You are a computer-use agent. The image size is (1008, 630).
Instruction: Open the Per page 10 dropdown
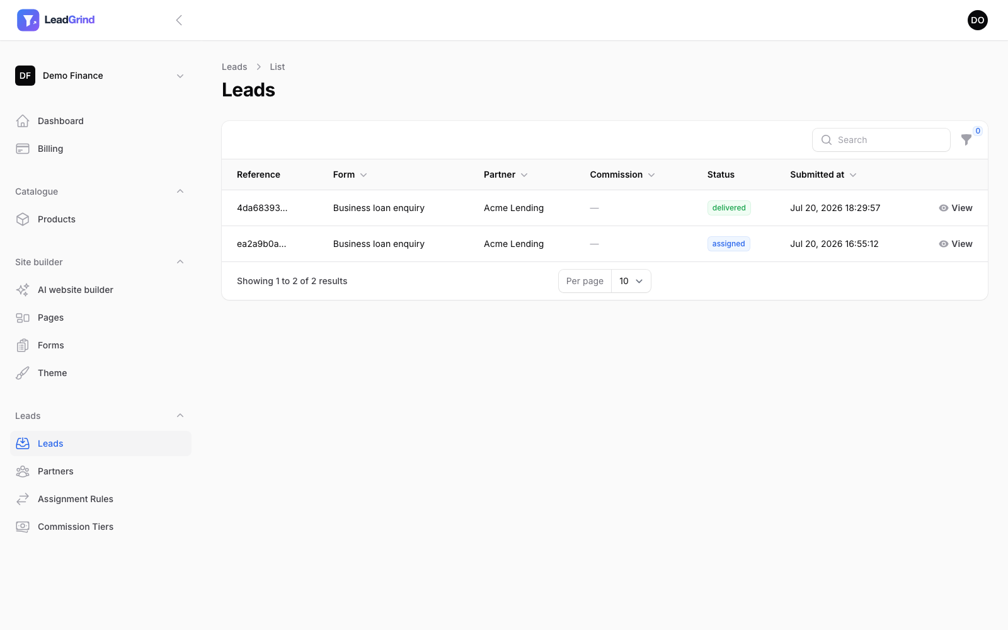631,281
